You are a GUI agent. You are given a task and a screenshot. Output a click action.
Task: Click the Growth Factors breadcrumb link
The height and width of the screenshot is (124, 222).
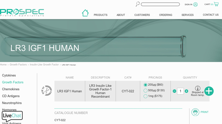pyautogui.click(x=18, y=65)
